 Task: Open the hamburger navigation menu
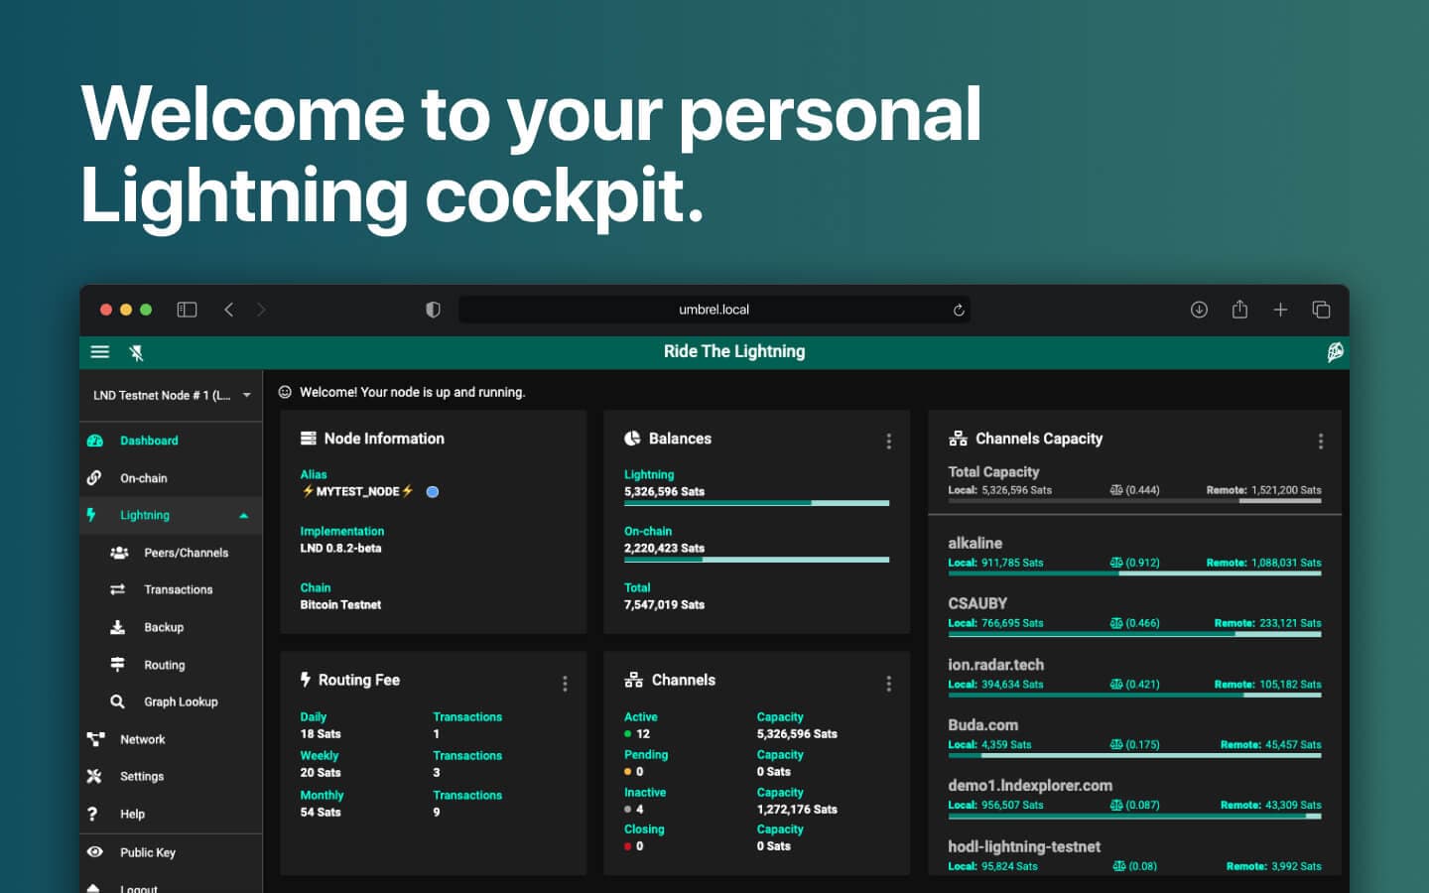[x=100, y=352]
